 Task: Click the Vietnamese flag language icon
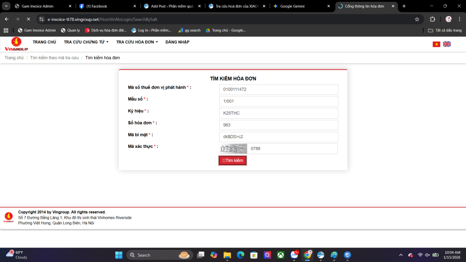coord(436,44)
